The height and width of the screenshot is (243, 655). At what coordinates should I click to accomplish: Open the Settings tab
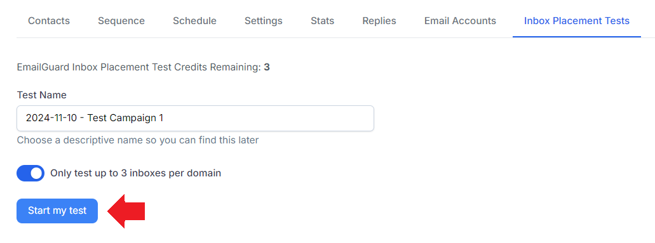point(264,20)
